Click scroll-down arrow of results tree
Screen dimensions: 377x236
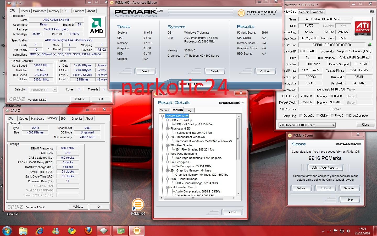click(x=238, y=193)
